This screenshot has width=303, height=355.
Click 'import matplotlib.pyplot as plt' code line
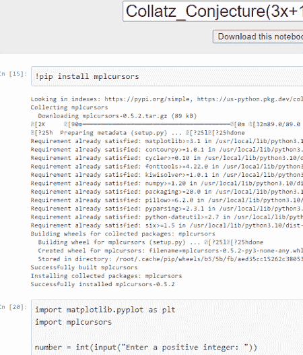click(105, 310)
